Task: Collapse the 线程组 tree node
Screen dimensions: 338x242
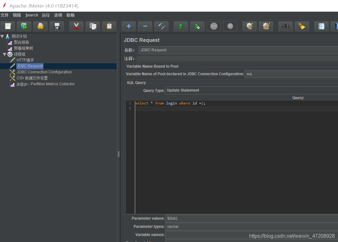Action: (4, 54)
